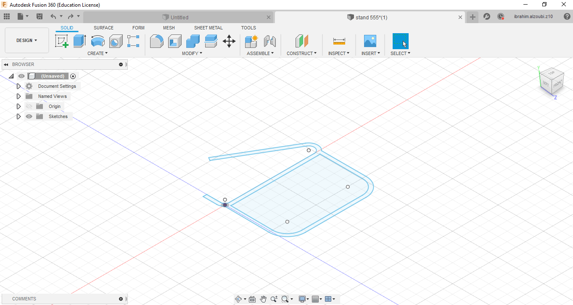The width and height of the screenshot is (573, 305).
Task: Select the Extrude tool
Action: [x=79, y=41]
